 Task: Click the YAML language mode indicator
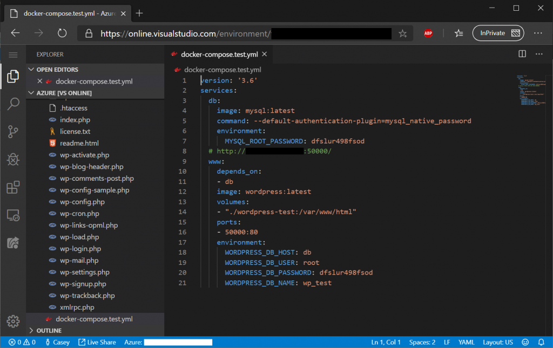466,342
